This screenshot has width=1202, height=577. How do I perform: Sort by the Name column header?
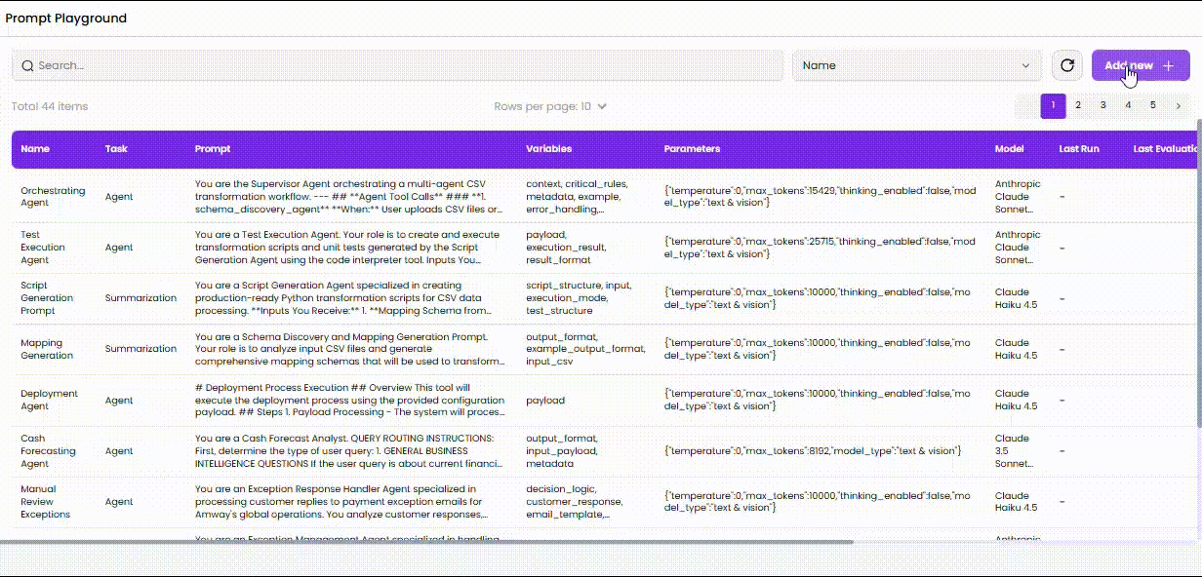coord(35,149)
